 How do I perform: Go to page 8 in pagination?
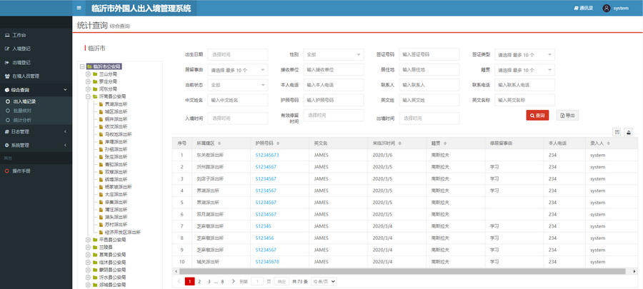pos(222,281)
